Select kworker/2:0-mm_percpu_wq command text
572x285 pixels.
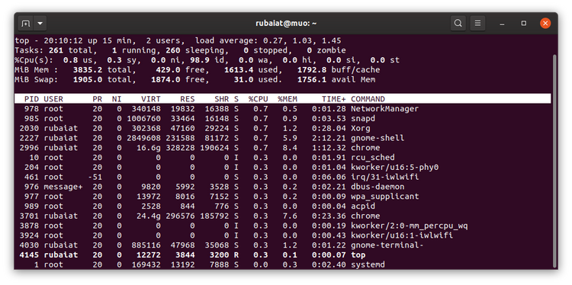click(x=410, y=226)
